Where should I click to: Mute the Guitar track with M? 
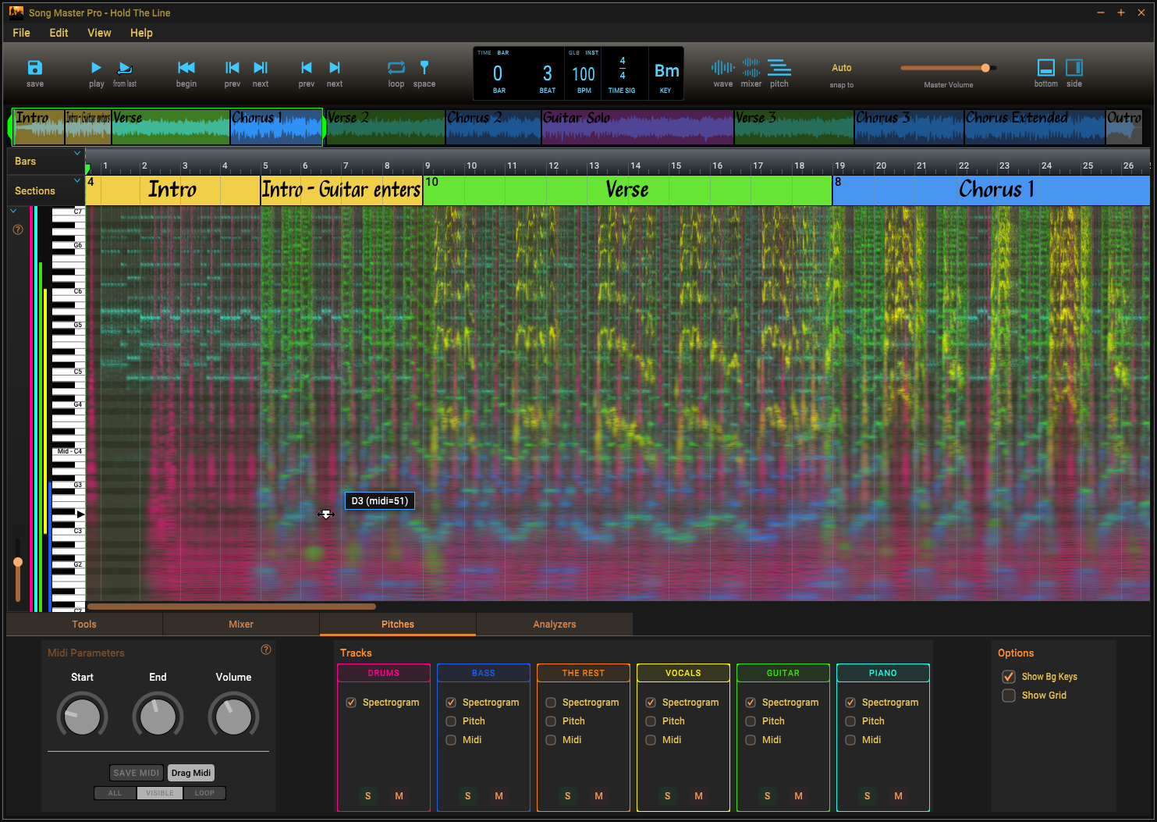[798, 796]
